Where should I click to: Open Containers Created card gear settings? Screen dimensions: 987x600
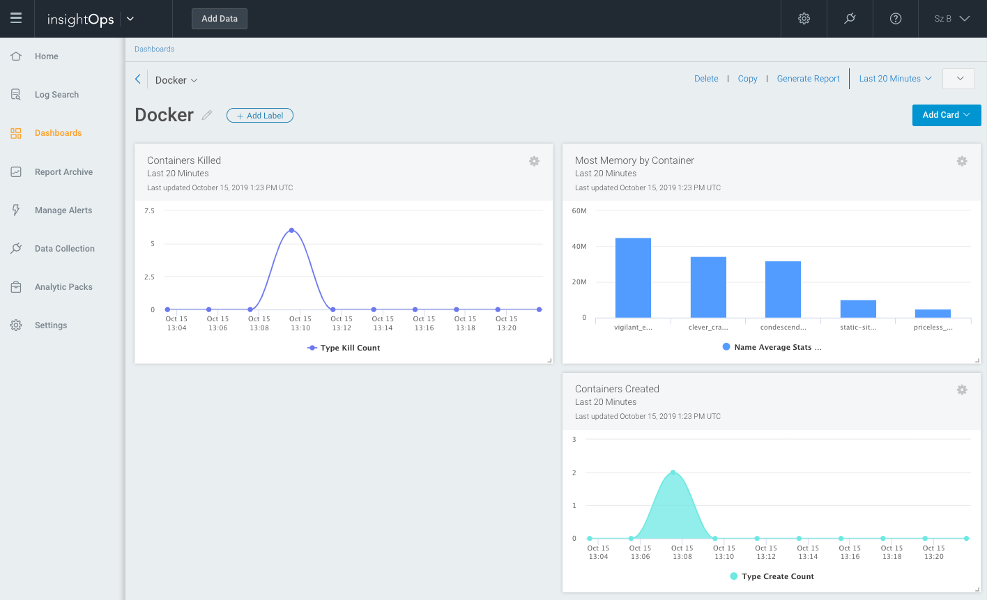pyautogui.click(x=962, y=390)
